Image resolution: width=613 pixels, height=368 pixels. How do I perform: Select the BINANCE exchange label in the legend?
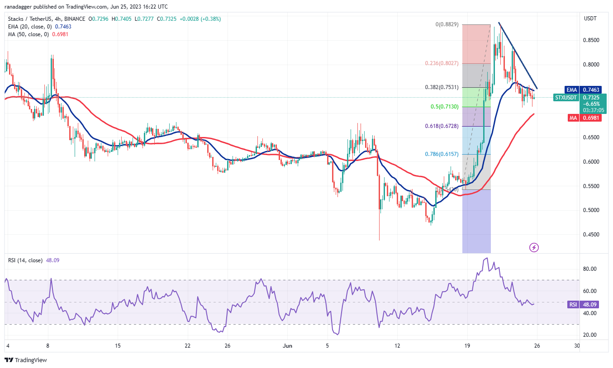click(x=75, y=19)
